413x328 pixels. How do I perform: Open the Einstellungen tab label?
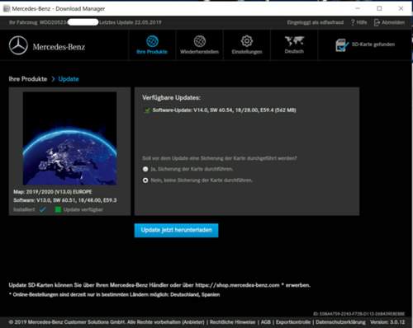tap(247, 52)
